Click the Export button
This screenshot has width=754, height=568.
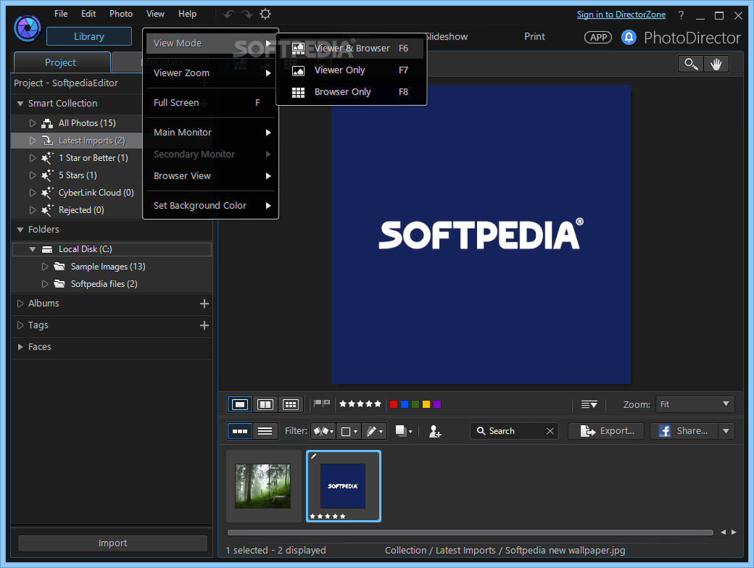(606, 431)
